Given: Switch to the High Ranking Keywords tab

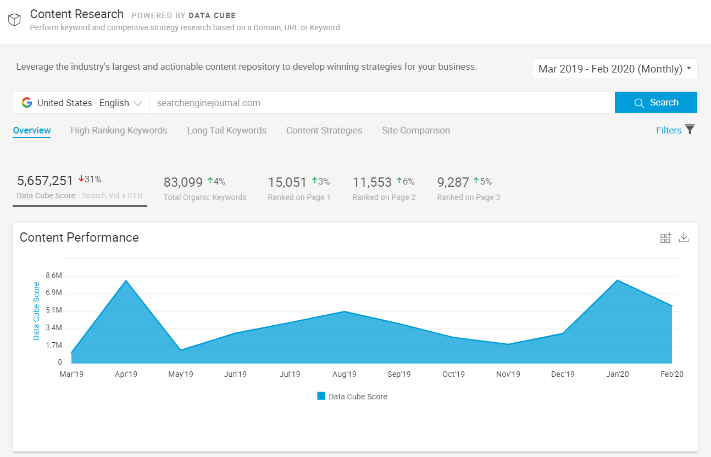Looking at the screenshot, I should click(x=119, y=130).
